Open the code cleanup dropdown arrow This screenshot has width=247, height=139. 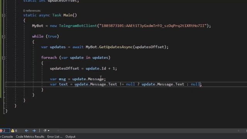(49, 131)
